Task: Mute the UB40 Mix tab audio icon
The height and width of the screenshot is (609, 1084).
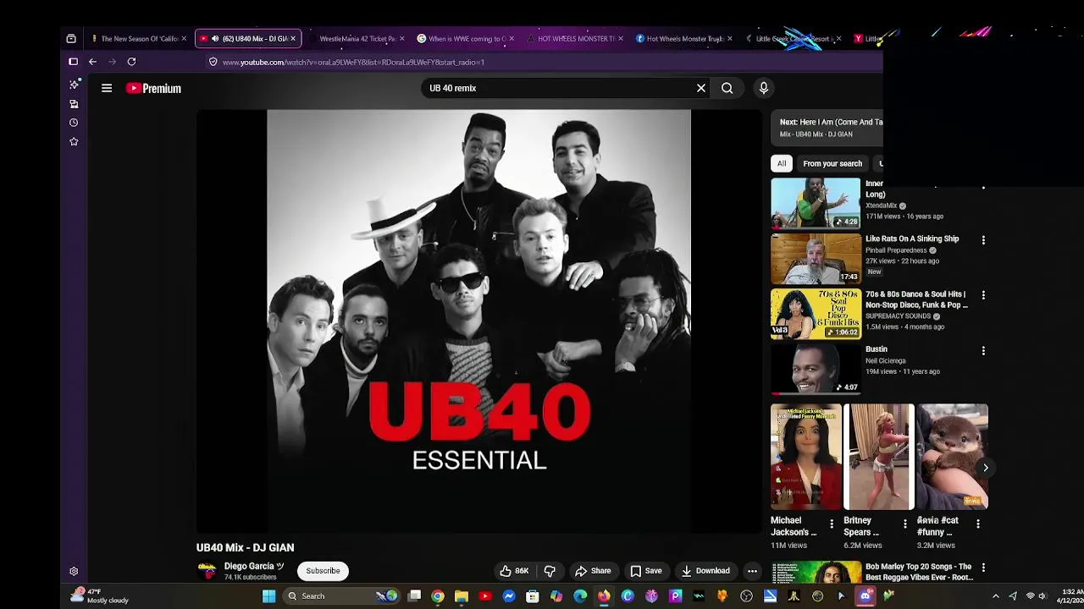Action: click(x=215, y=39)
